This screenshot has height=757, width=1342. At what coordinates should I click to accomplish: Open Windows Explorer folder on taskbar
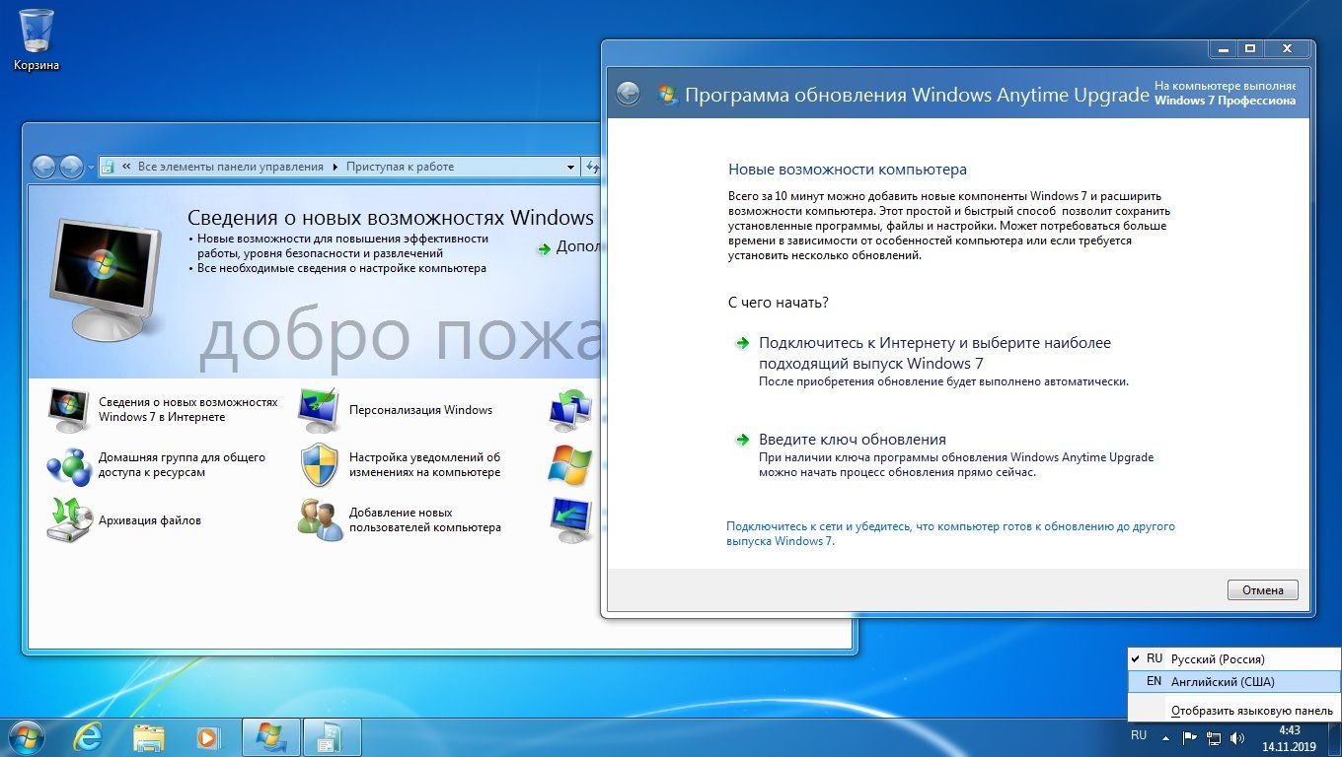149,737
